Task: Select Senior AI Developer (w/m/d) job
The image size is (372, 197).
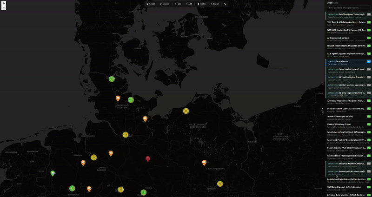Action: point(348,118)
